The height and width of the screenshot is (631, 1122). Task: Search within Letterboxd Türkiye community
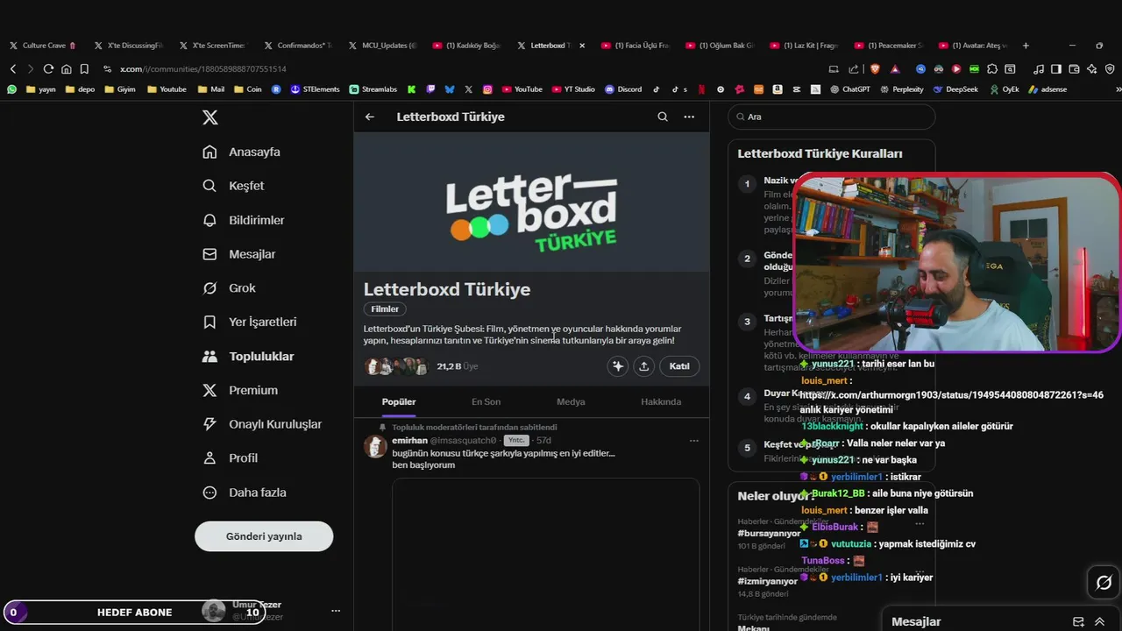click(663, 117)
